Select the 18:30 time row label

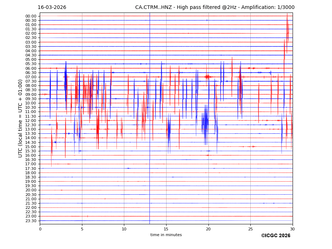coord(31,177)
